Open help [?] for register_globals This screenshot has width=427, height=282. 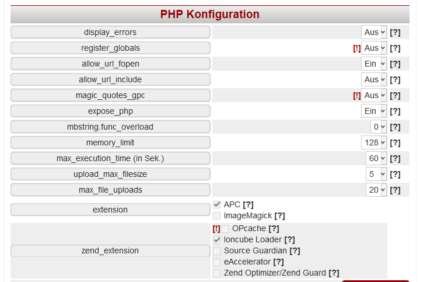coord(395,48)
